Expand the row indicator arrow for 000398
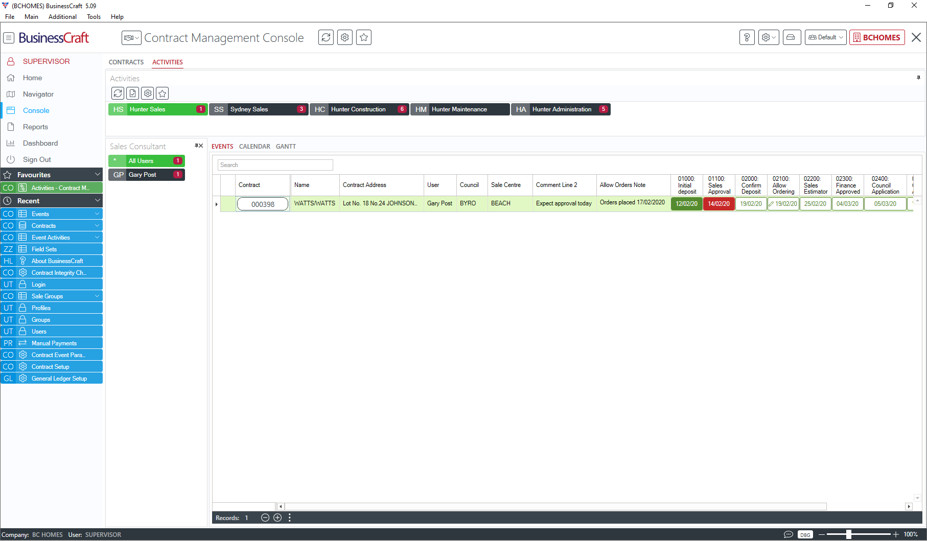Image resolution: width=927 pixels, height=541 pixels. (217, 204)
